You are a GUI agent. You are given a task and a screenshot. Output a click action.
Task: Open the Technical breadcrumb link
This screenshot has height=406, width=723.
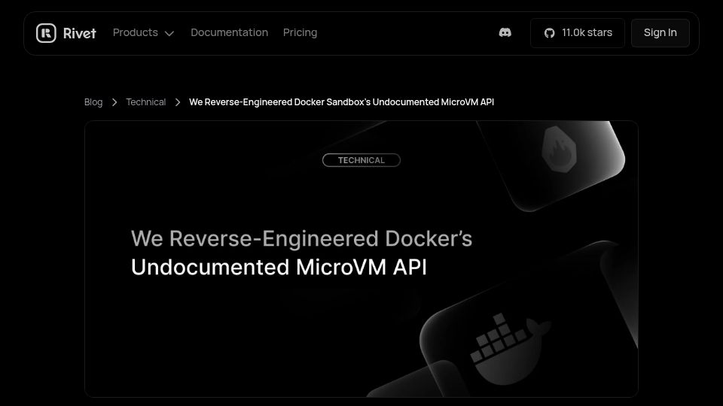pos(145,102)
